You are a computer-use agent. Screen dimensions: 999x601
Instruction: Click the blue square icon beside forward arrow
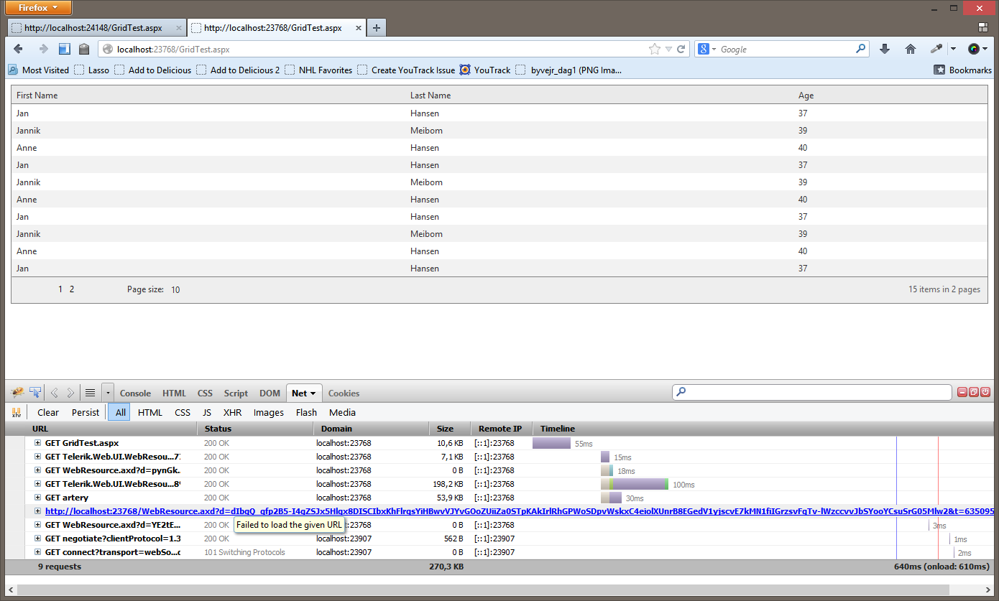click(64, 49)
